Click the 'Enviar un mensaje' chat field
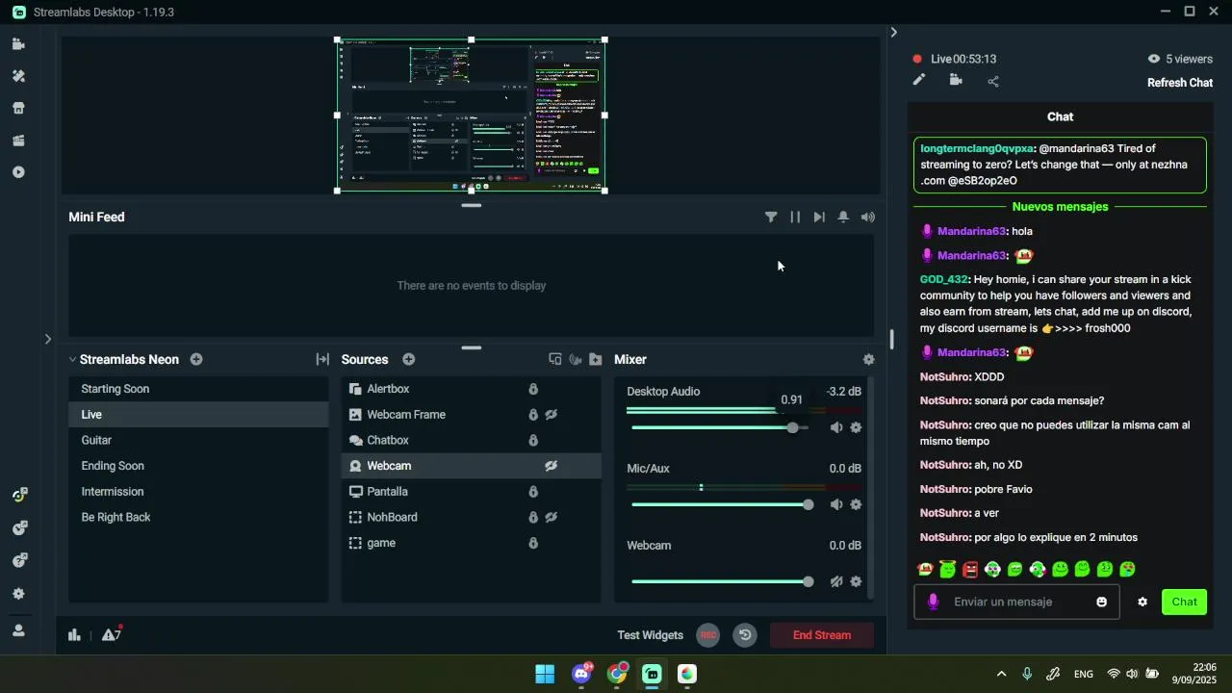The image size is (1232, 693). click(x=1015, y=603)
